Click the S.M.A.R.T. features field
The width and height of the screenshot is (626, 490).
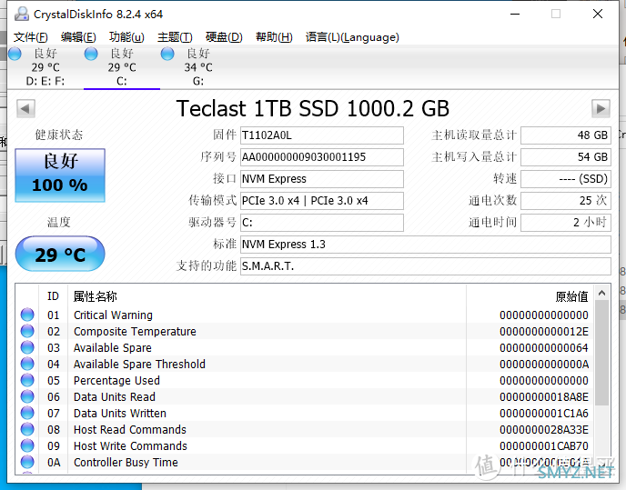click(426, 266)
